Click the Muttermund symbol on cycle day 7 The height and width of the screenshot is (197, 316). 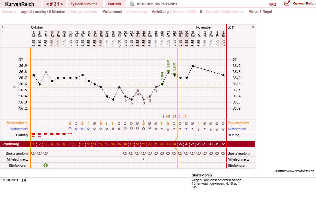click(70, 128)
